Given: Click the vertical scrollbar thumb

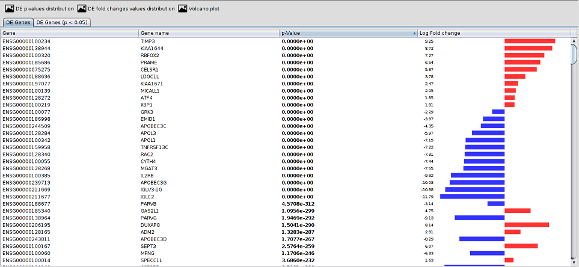Looking at the screenshot, I should click(x=574, y=54).
